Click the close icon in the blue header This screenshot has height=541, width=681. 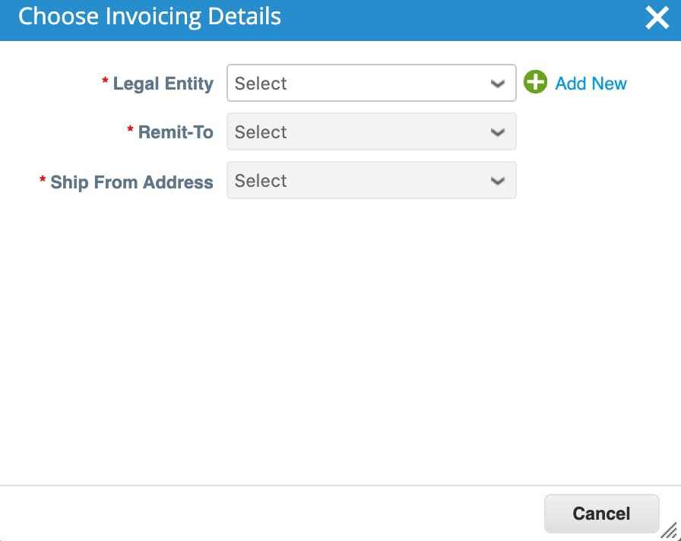(x=657, y=17)
